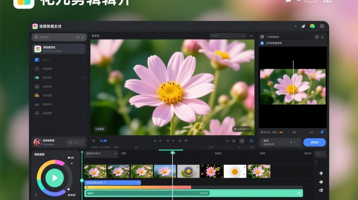Click the white vertical split line over the small preview
Image resolution: width=358 pixels, height=200 pixels.
tap(293, 82)
